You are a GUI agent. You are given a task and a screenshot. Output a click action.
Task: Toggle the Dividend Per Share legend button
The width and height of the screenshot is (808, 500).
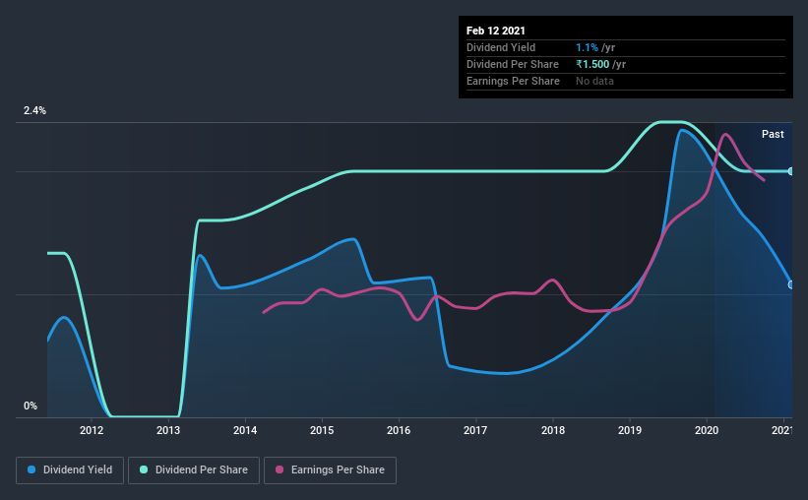click(x=194, y=470)
